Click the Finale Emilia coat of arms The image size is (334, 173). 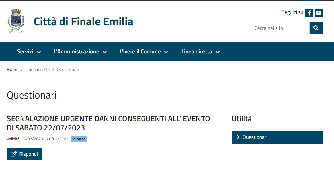tap(16, 21)
